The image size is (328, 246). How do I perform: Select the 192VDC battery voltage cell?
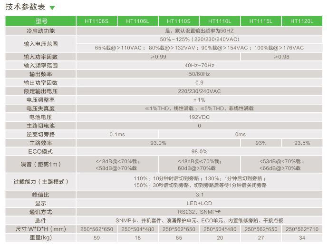[x=199, y=117]
